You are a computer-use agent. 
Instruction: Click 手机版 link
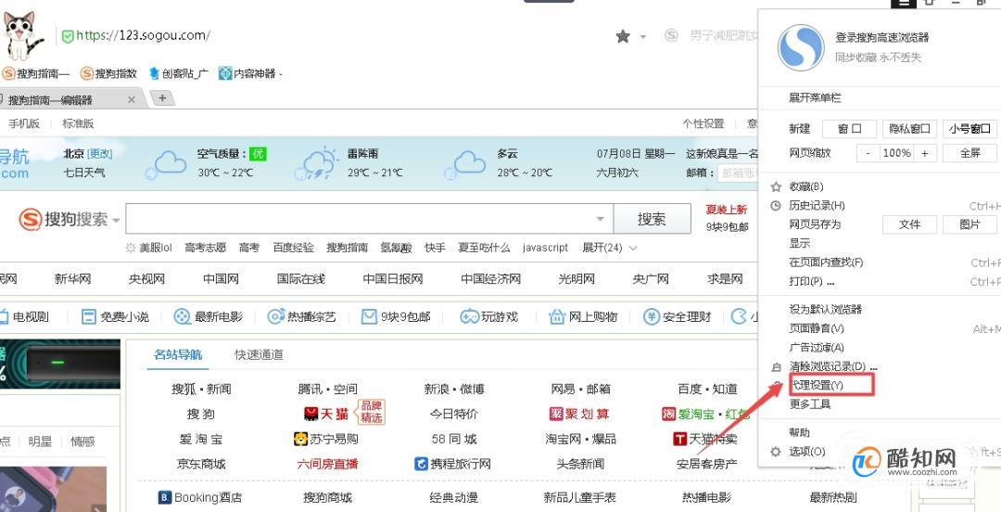point(24,123)
